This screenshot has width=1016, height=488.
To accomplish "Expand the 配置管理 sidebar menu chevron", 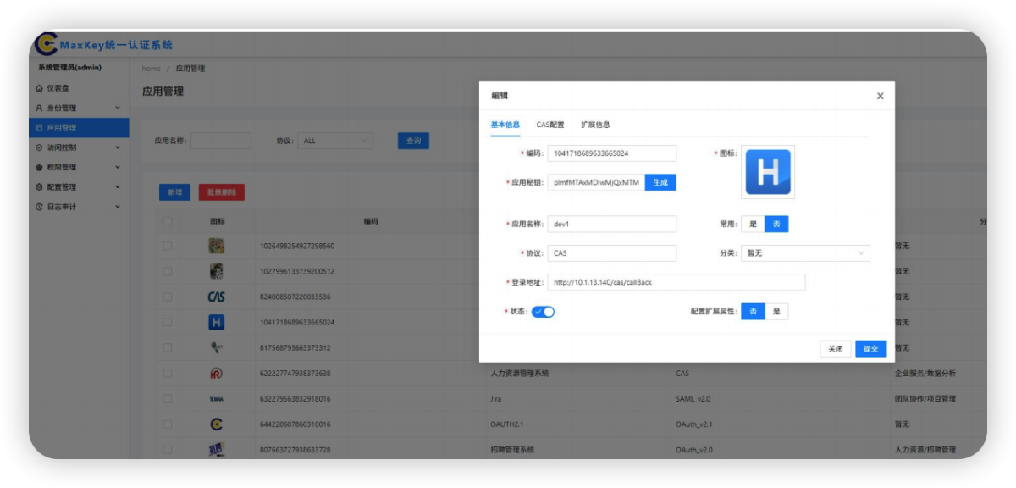I will pos(118,187).
